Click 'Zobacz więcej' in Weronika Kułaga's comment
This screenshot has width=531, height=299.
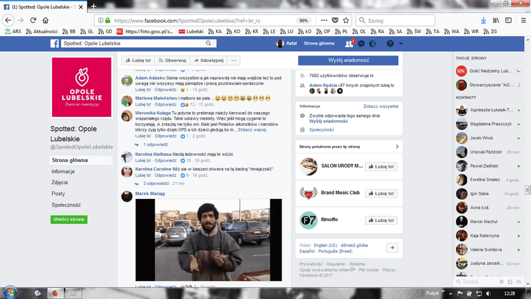tap(252, 130)
